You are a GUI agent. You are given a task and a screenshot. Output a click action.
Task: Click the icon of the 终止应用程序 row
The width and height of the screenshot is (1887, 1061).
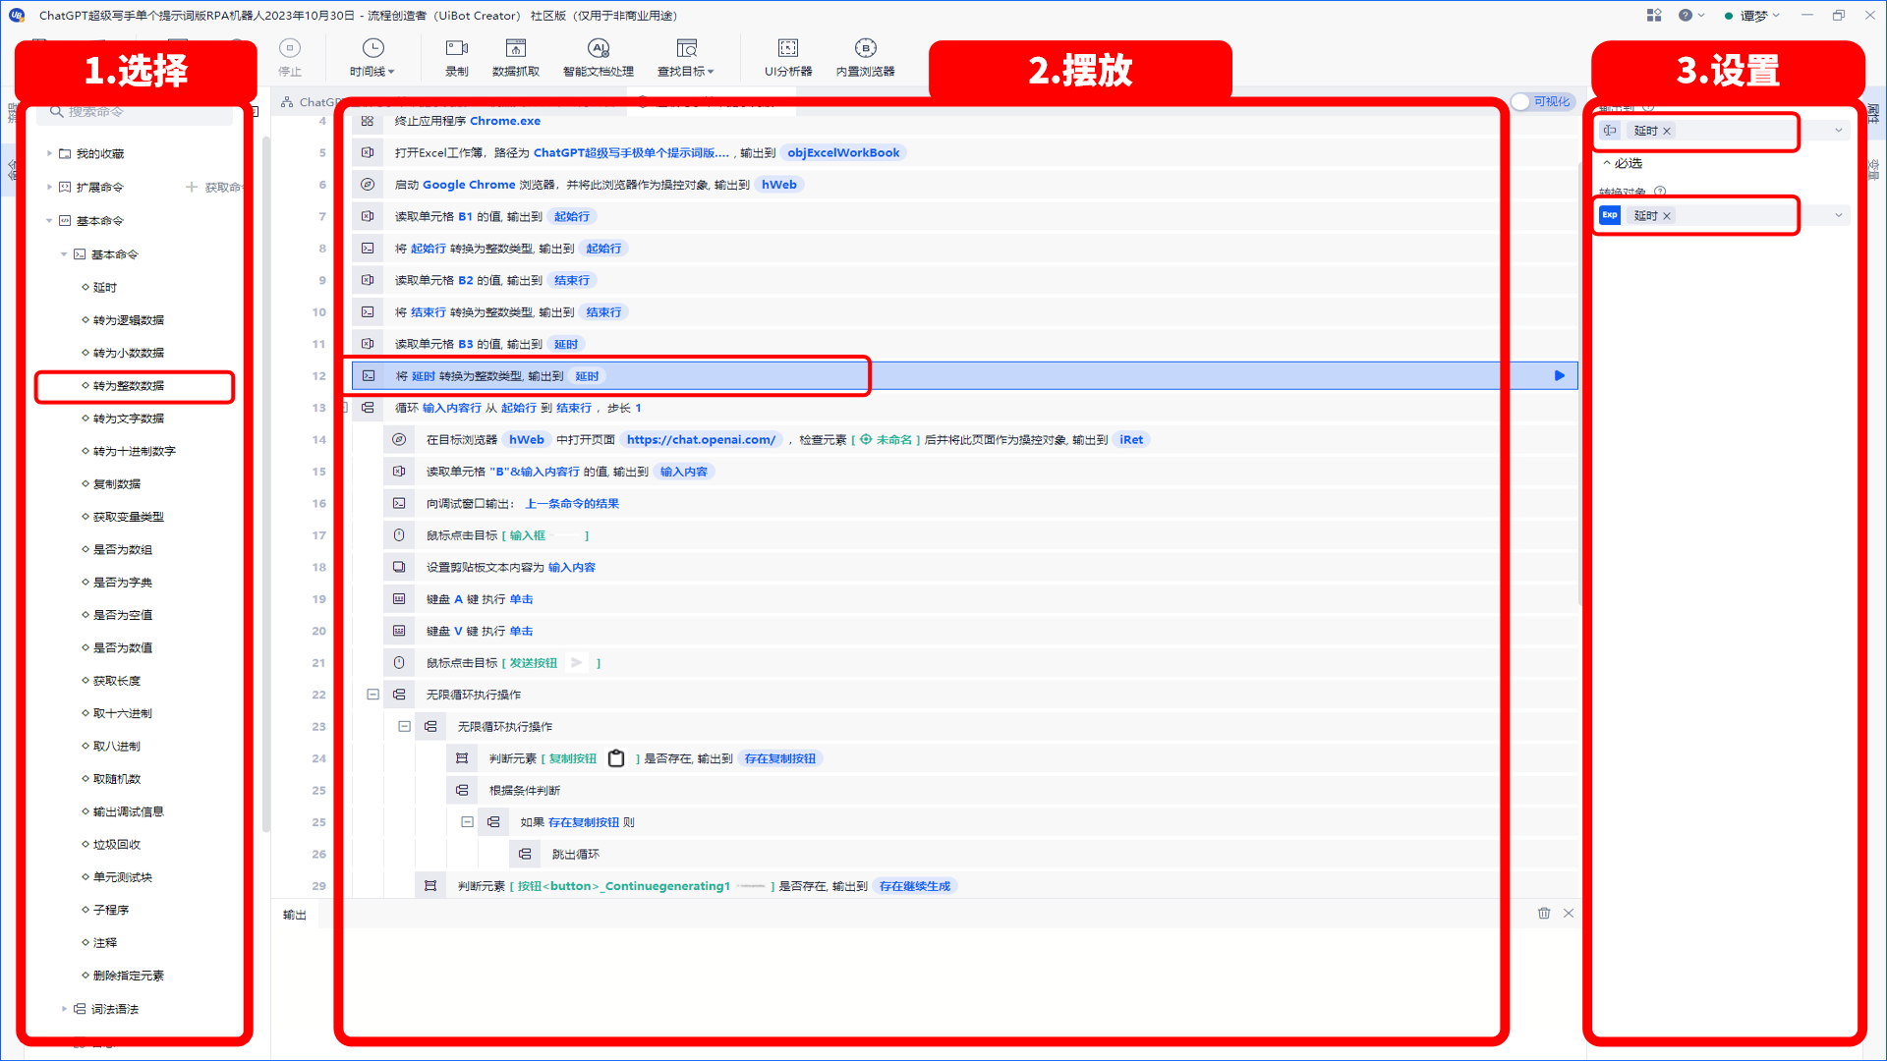point(368,121)
